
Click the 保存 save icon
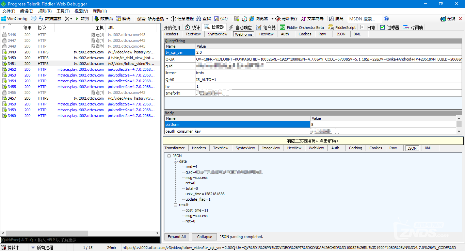[x=217, y=19]
